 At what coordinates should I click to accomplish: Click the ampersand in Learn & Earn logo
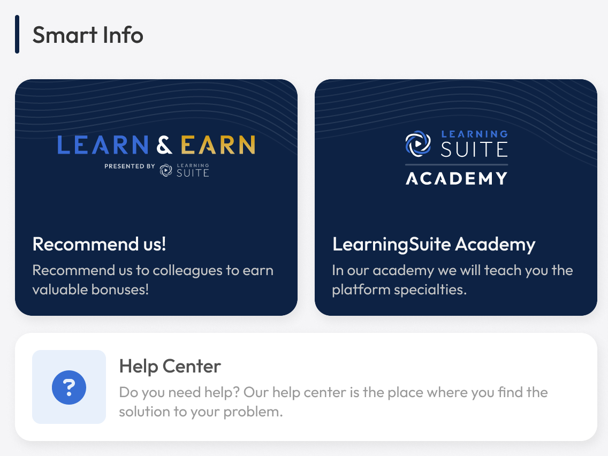point(164,145)
